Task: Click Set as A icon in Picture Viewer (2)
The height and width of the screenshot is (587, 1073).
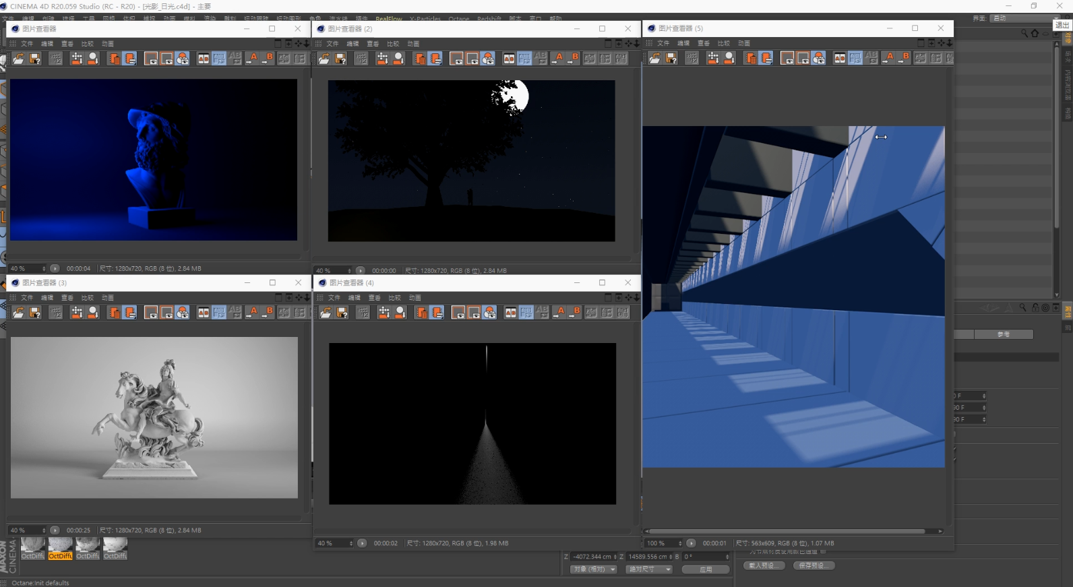Action: click(x=557, y=59)
